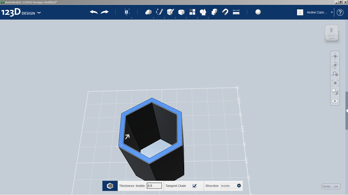Image resolution: width=348 pixels, height=195 pixels.
Task: Click the Shell tool icon in options bar
Action: (110, 186)
